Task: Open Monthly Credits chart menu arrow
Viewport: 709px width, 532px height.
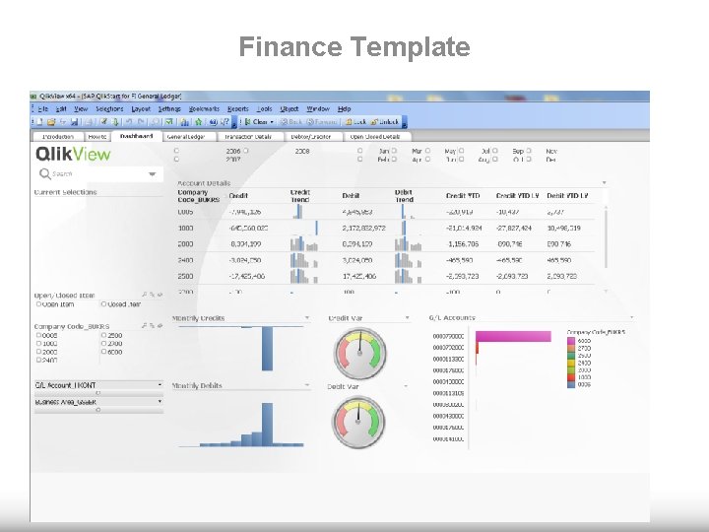Action: pyautogui.click(x=307, y=318)
